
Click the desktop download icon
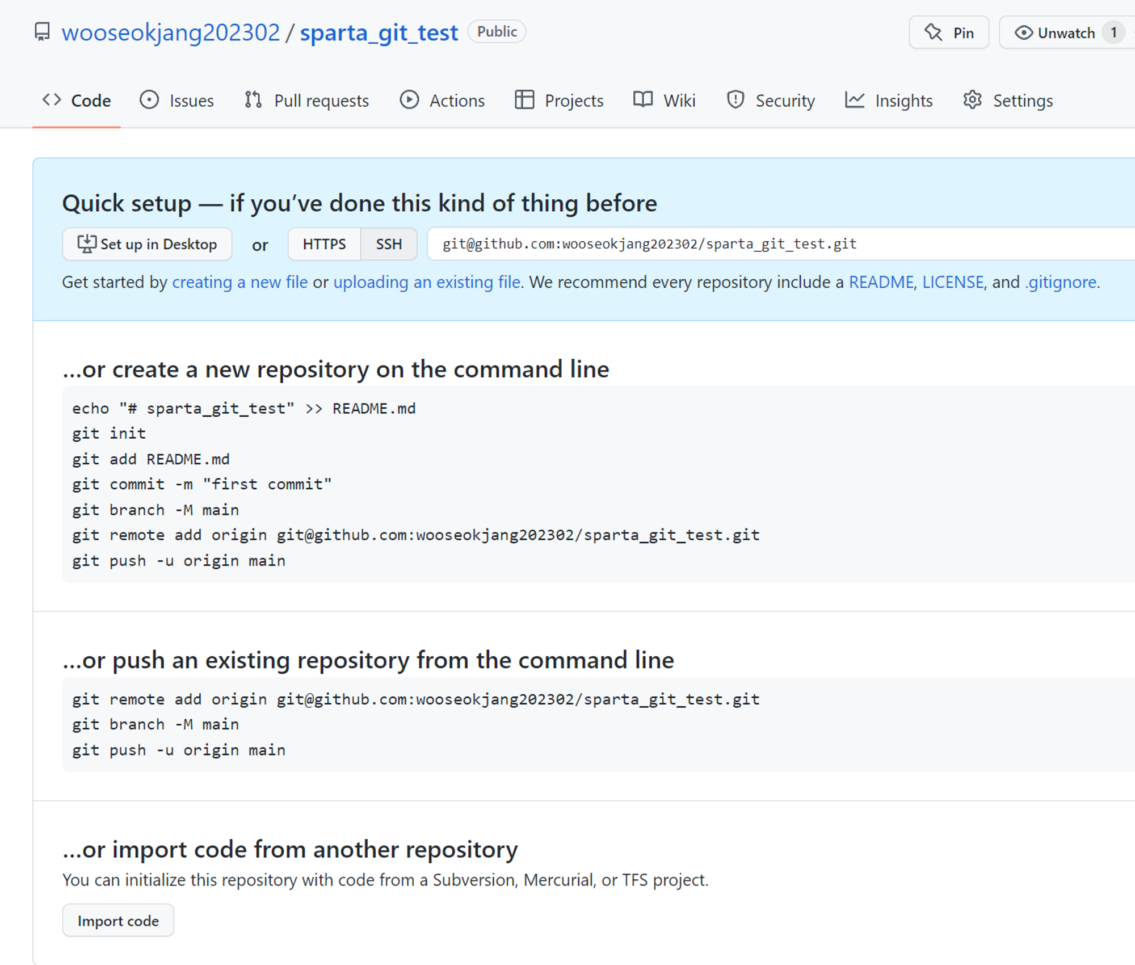tap(87, 244)
